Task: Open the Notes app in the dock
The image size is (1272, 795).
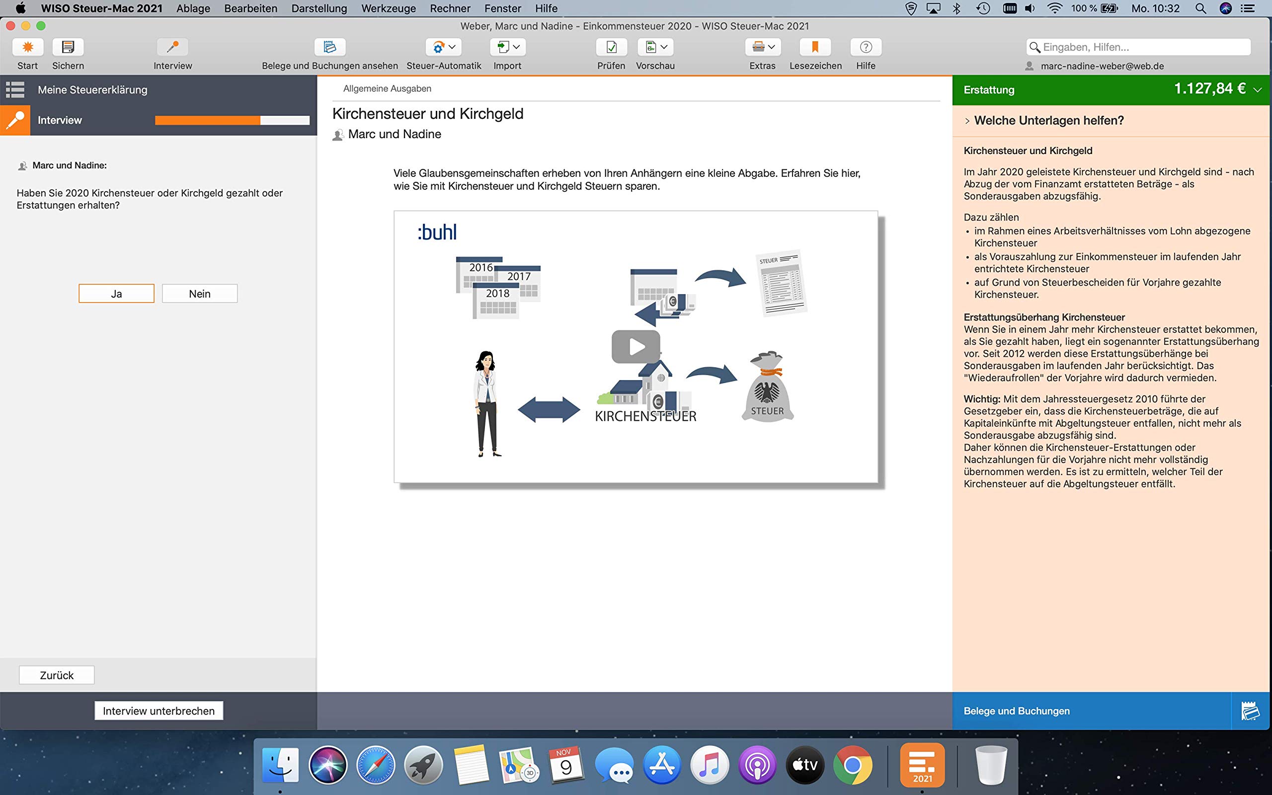Action: [471, 765]
